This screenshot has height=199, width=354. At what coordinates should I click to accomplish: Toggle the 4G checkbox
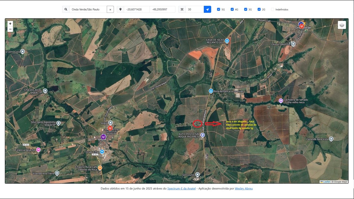click(232, 9)
